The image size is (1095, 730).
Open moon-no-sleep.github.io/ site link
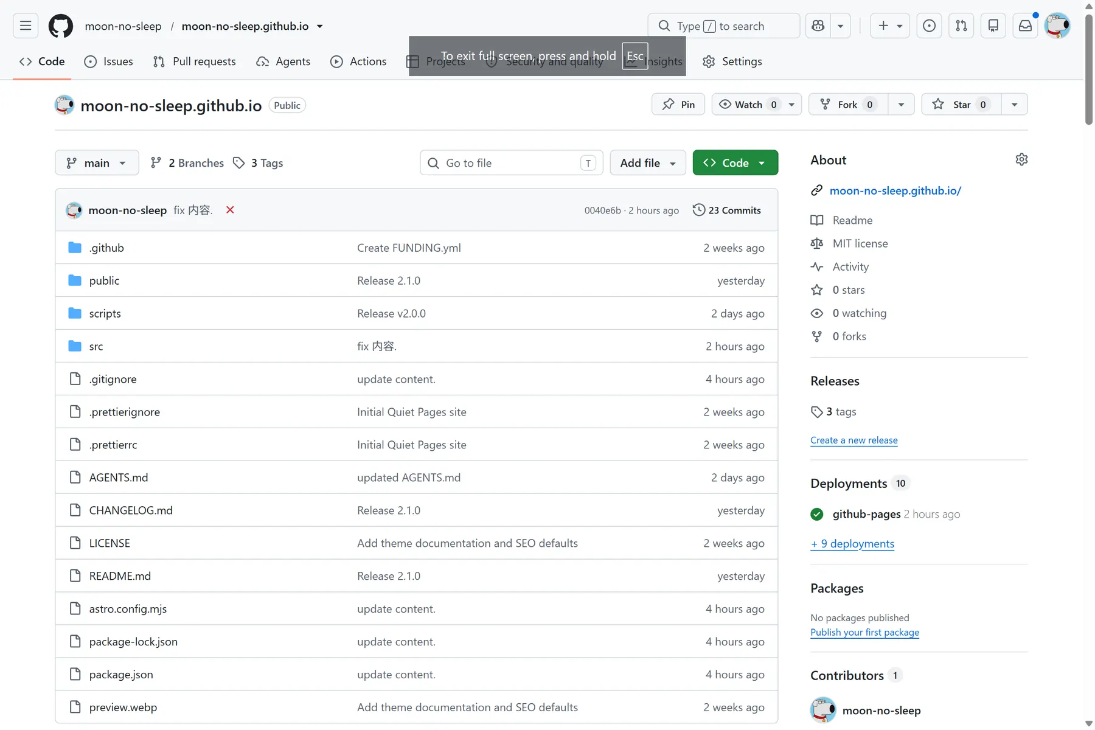point(895,190)
